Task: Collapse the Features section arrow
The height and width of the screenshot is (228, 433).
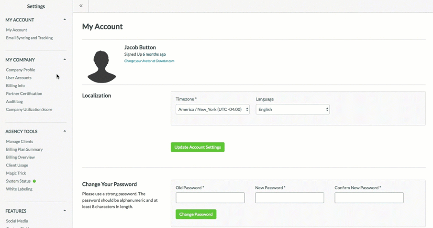Action: 65,211
